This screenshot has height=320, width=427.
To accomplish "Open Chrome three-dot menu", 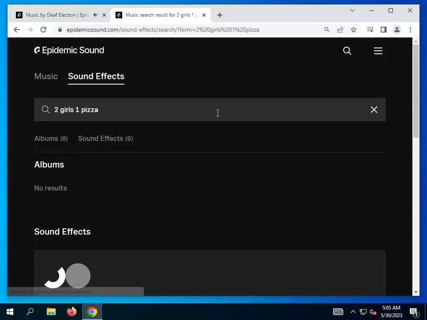I will pyautogui.click(x=410, y=30).
